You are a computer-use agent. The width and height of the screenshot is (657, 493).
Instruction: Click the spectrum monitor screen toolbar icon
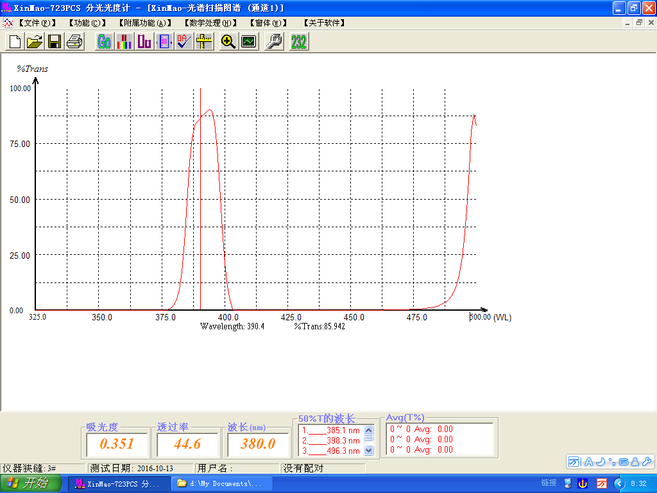pyautogui.click(x=249, y=42)
